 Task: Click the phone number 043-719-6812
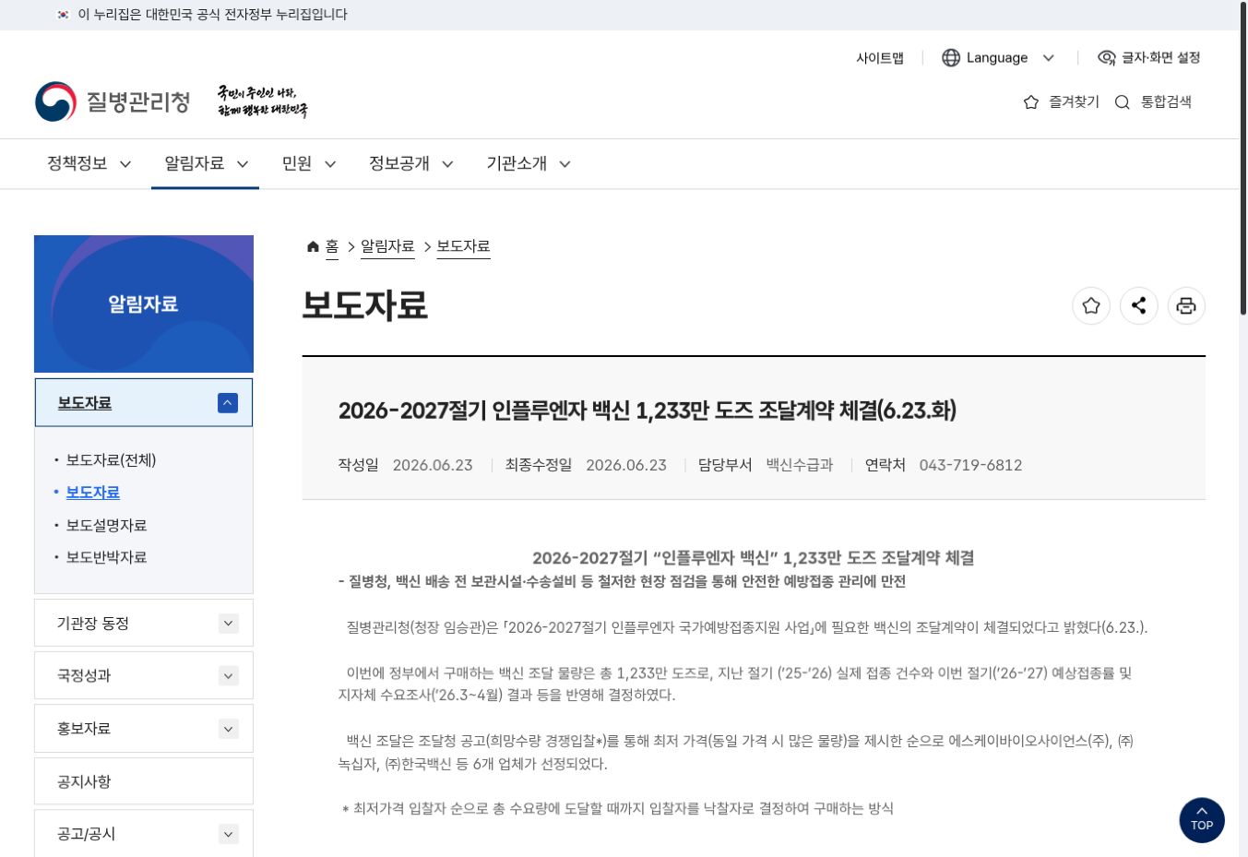(x=970, y=465)
